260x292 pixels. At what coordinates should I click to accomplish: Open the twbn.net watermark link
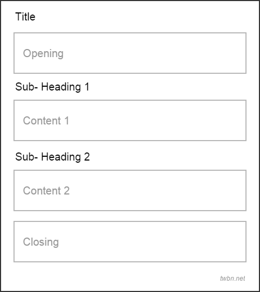[232, 279]
